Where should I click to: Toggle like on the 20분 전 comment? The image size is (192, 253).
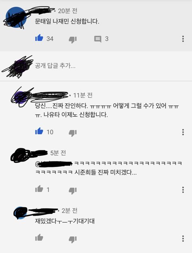coord(39,38)
